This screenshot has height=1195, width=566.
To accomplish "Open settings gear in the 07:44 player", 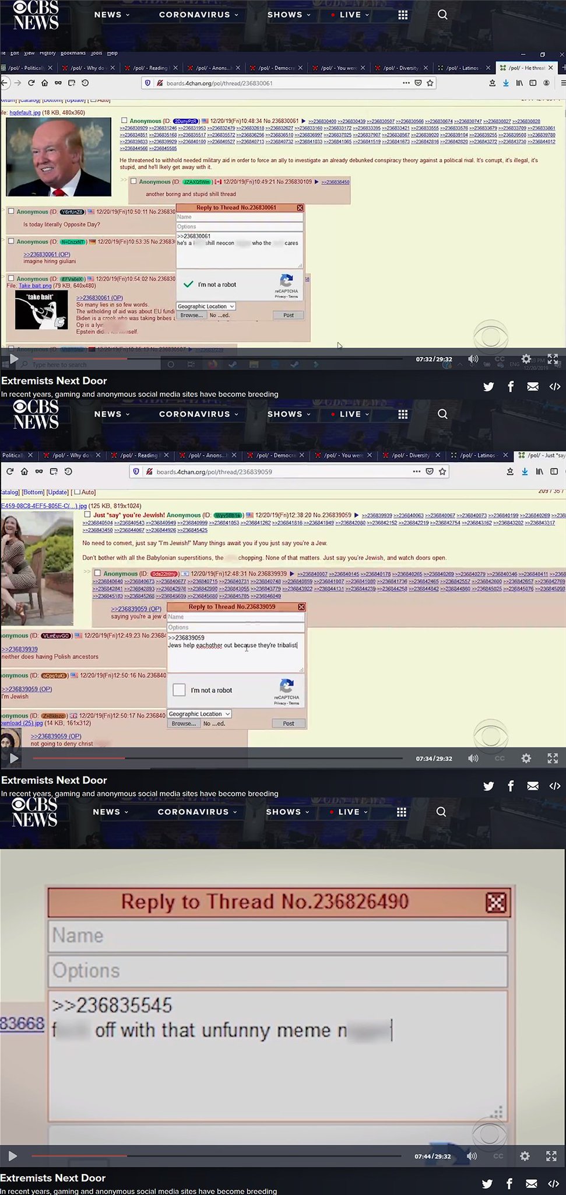I will 525,1156.
